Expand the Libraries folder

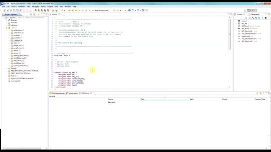tap(7, 25)
